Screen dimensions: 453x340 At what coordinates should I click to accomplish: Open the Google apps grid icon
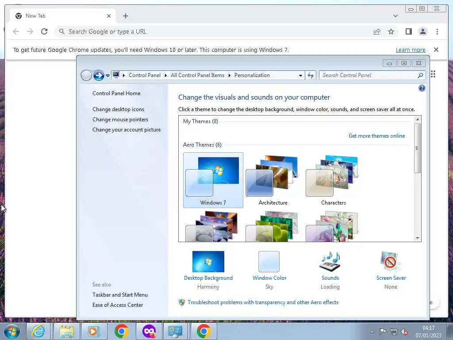click(433, 74)
